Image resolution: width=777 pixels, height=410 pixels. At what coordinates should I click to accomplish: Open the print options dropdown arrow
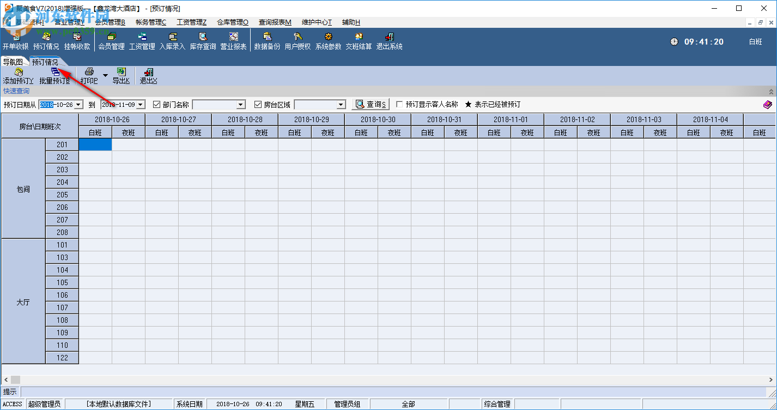105,75
